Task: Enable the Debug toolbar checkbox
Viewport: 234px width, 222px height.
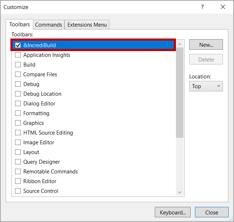Action: (x=18, y=84)
